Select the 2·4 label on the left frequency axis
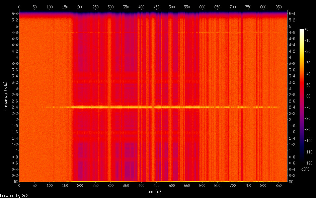The width and height of the screenshot is (316, 198). (14, 107)
